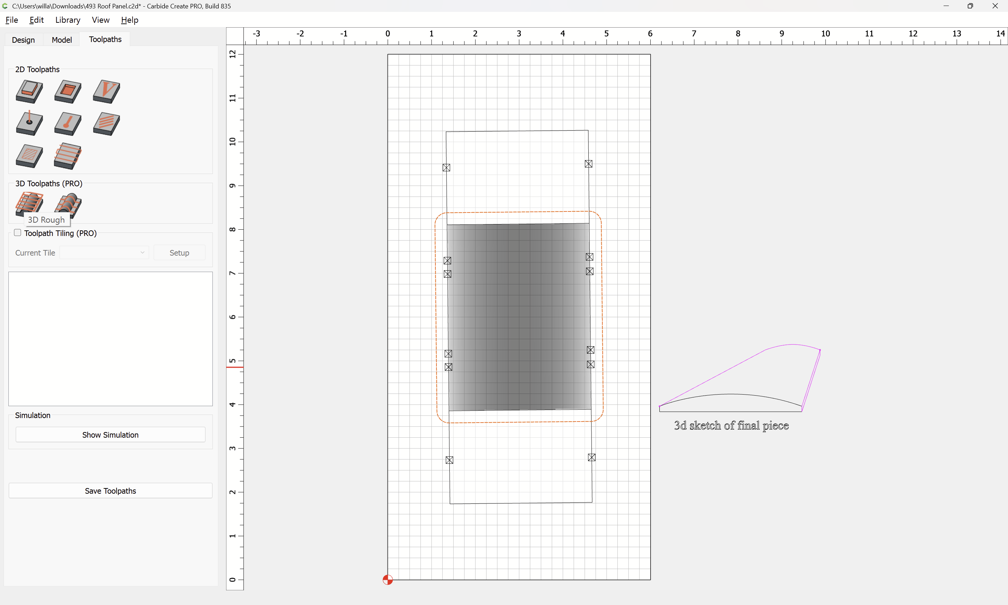Choose the V-Carve toolpath icon
1008x605 pixels.
106,91
